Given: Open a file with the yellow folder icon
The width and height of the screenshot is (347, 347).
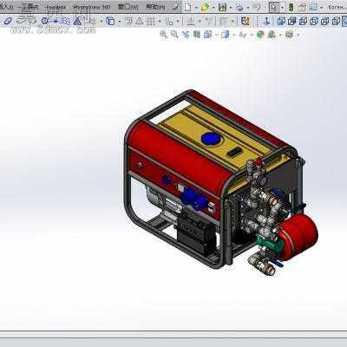Looking at the screenshot, I should click(205, 7).
